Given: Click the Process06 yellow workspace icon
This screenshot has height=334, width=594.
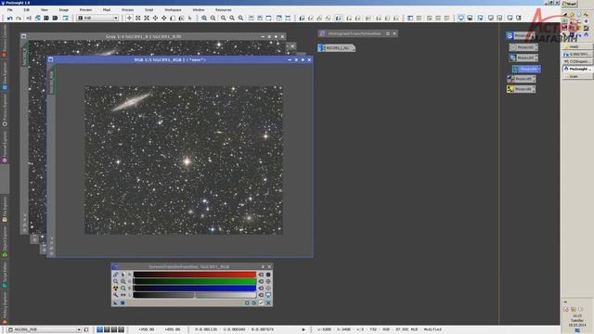Looking at the screenshot, I should coord(521,89).
